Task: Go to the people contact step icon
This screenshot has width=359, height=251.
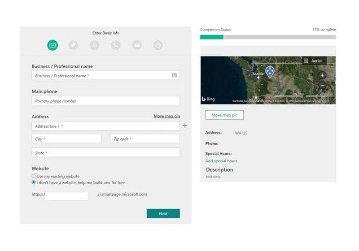Action: coord(95,45)
